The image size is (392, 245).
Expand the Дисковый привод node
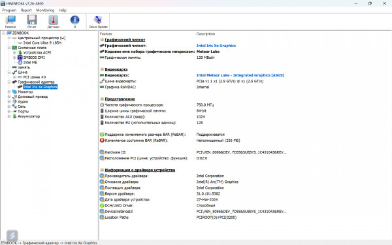[9, 97]
